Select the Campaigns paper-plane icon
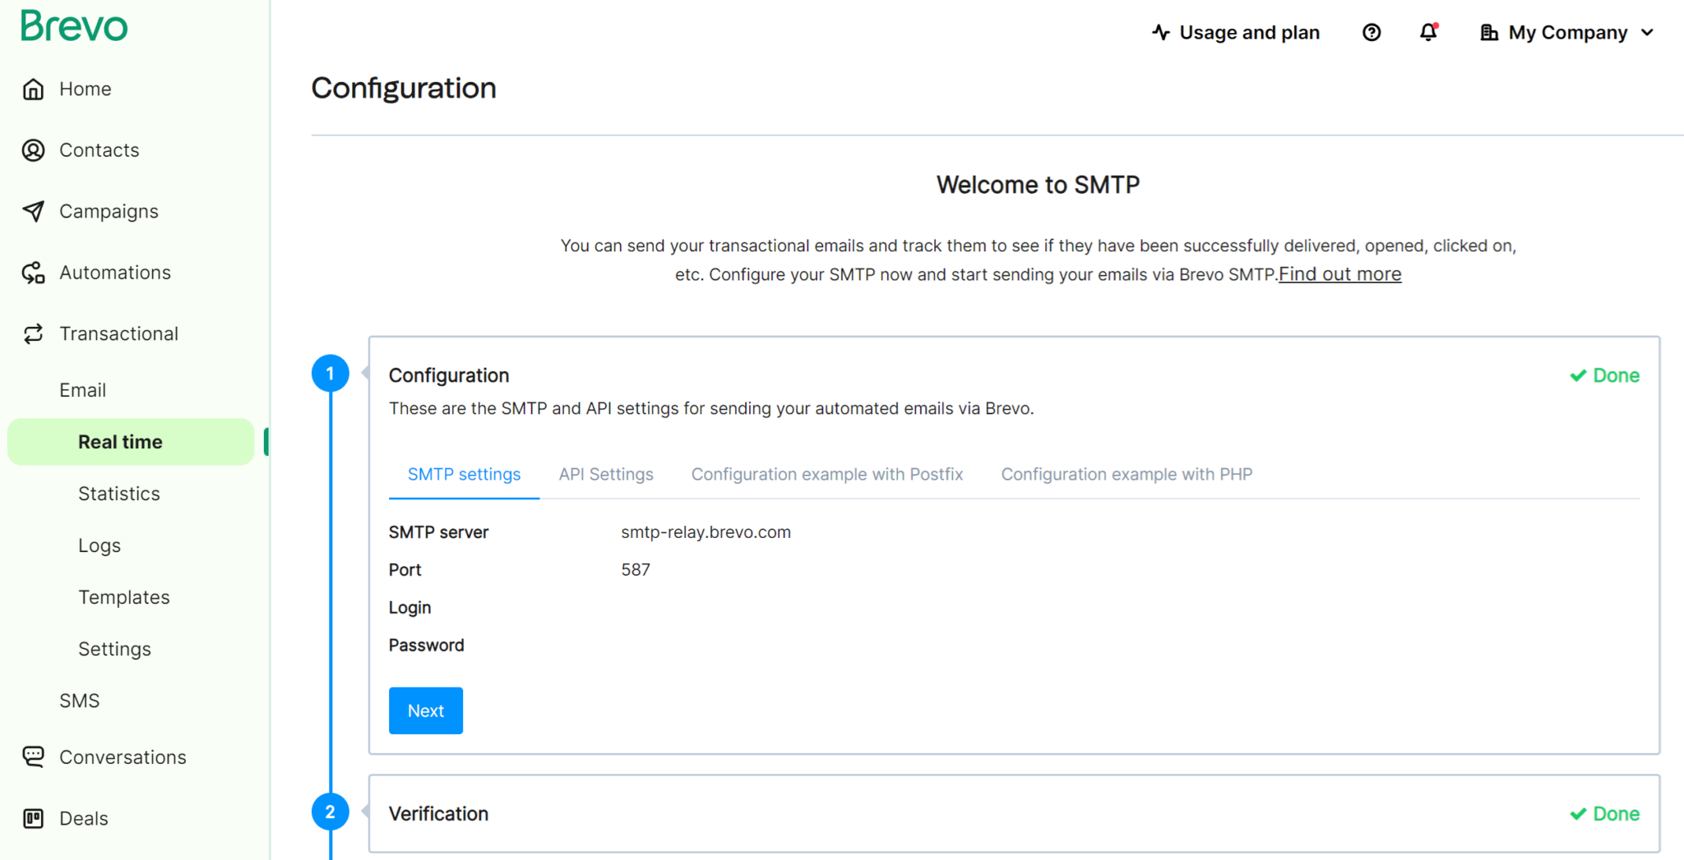 click(x=33, y=211)
